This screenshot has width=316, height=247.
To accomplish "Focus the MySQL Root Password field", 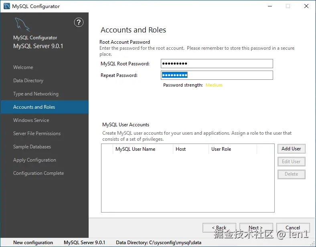I will pyautogui.click(x=217, y=64).
